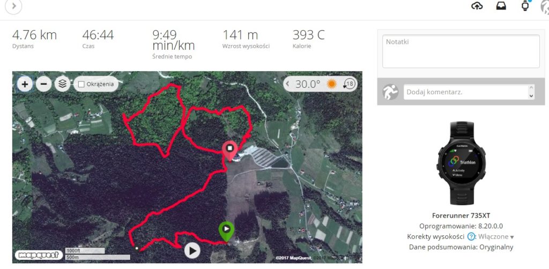Open the map layers selector
This screenshot has width=549, height=269.
coord(63,84)
